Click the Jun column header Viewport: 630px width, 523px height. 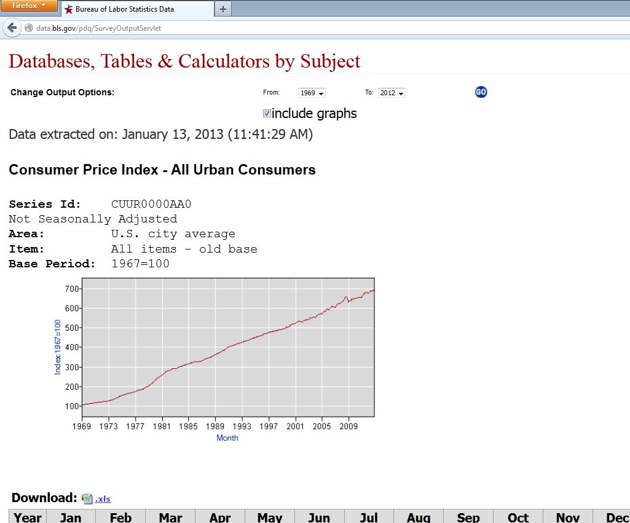tap(319, 517)
